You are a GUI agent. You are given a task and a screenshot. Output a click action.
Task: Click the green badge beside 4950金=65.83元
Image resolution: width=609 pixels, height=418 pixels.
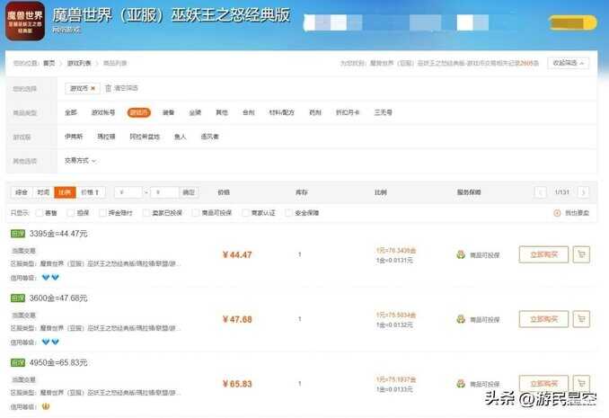[x=18, y=363]
